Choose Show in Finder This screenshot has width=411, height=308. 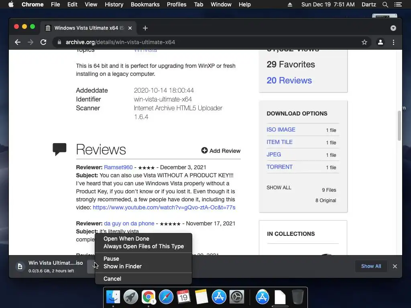click(x=143, y=266)
